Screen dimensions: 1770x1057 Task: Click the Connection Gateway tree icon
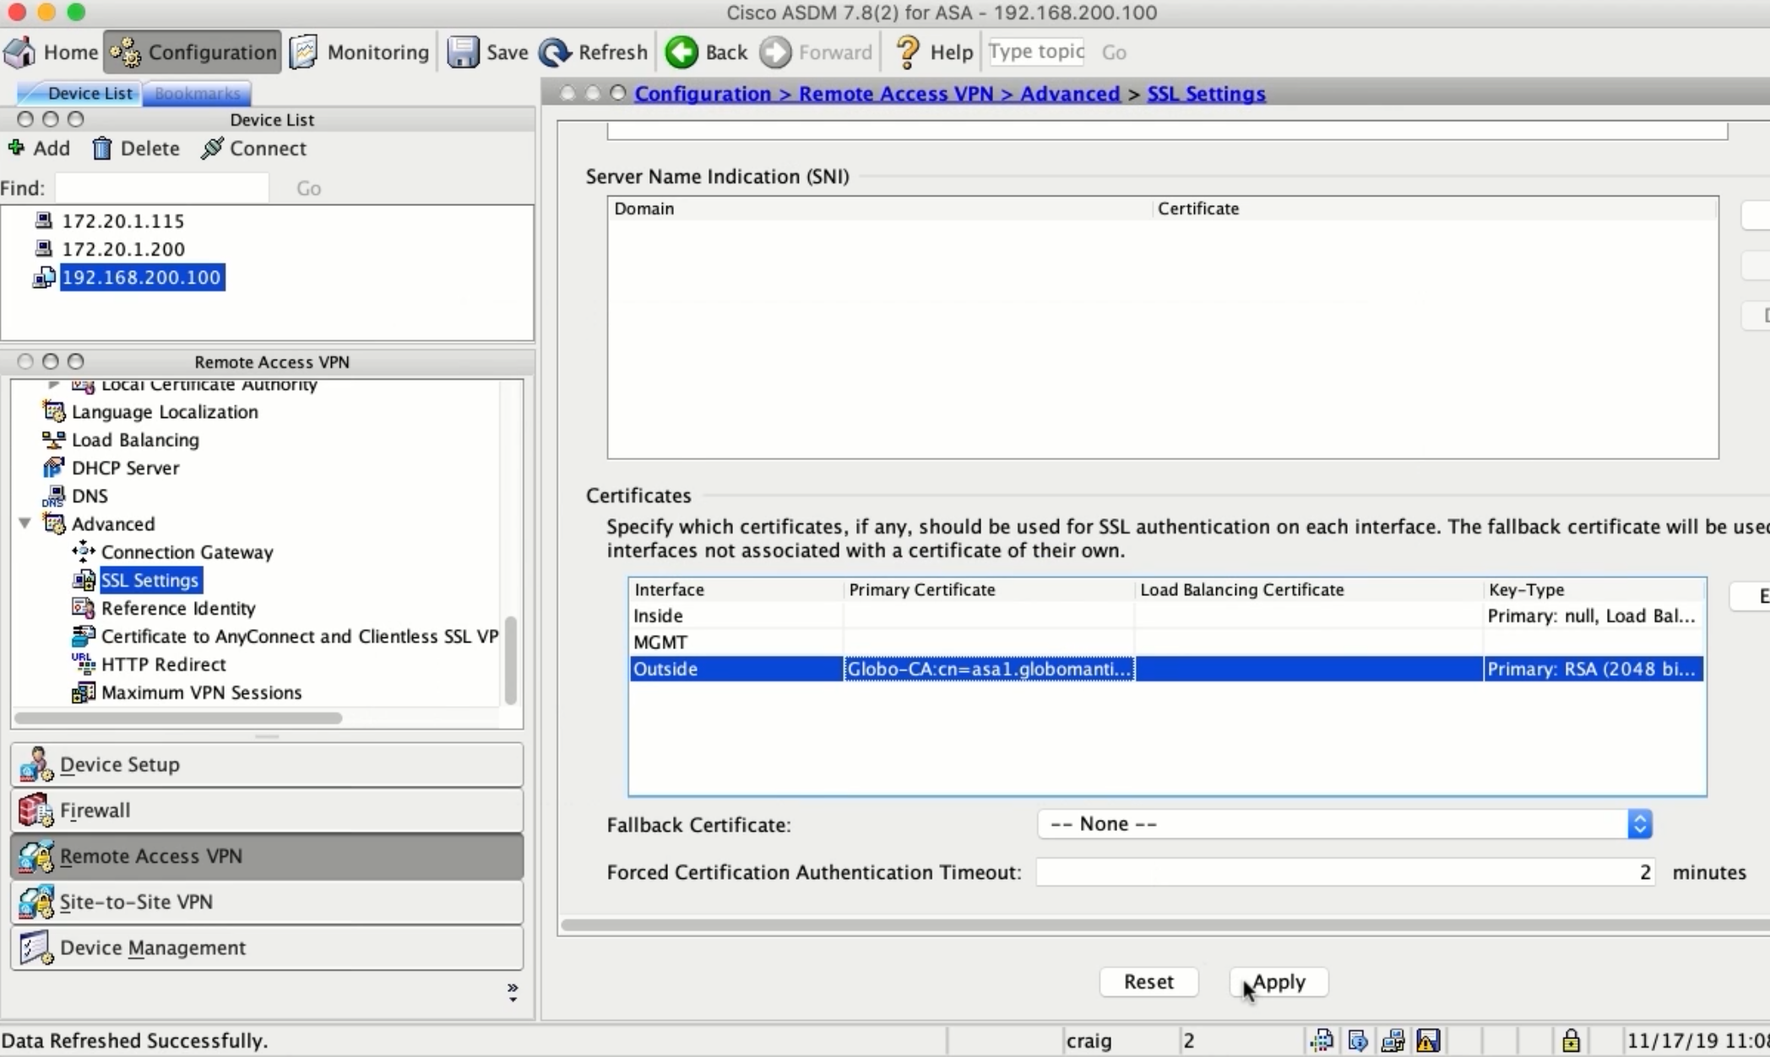pos(84,552)
